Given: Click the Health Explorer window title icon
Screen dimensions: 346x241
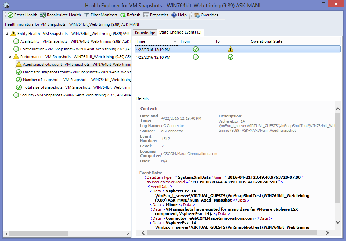Looking at the screenshot, I should coord(7,6).
